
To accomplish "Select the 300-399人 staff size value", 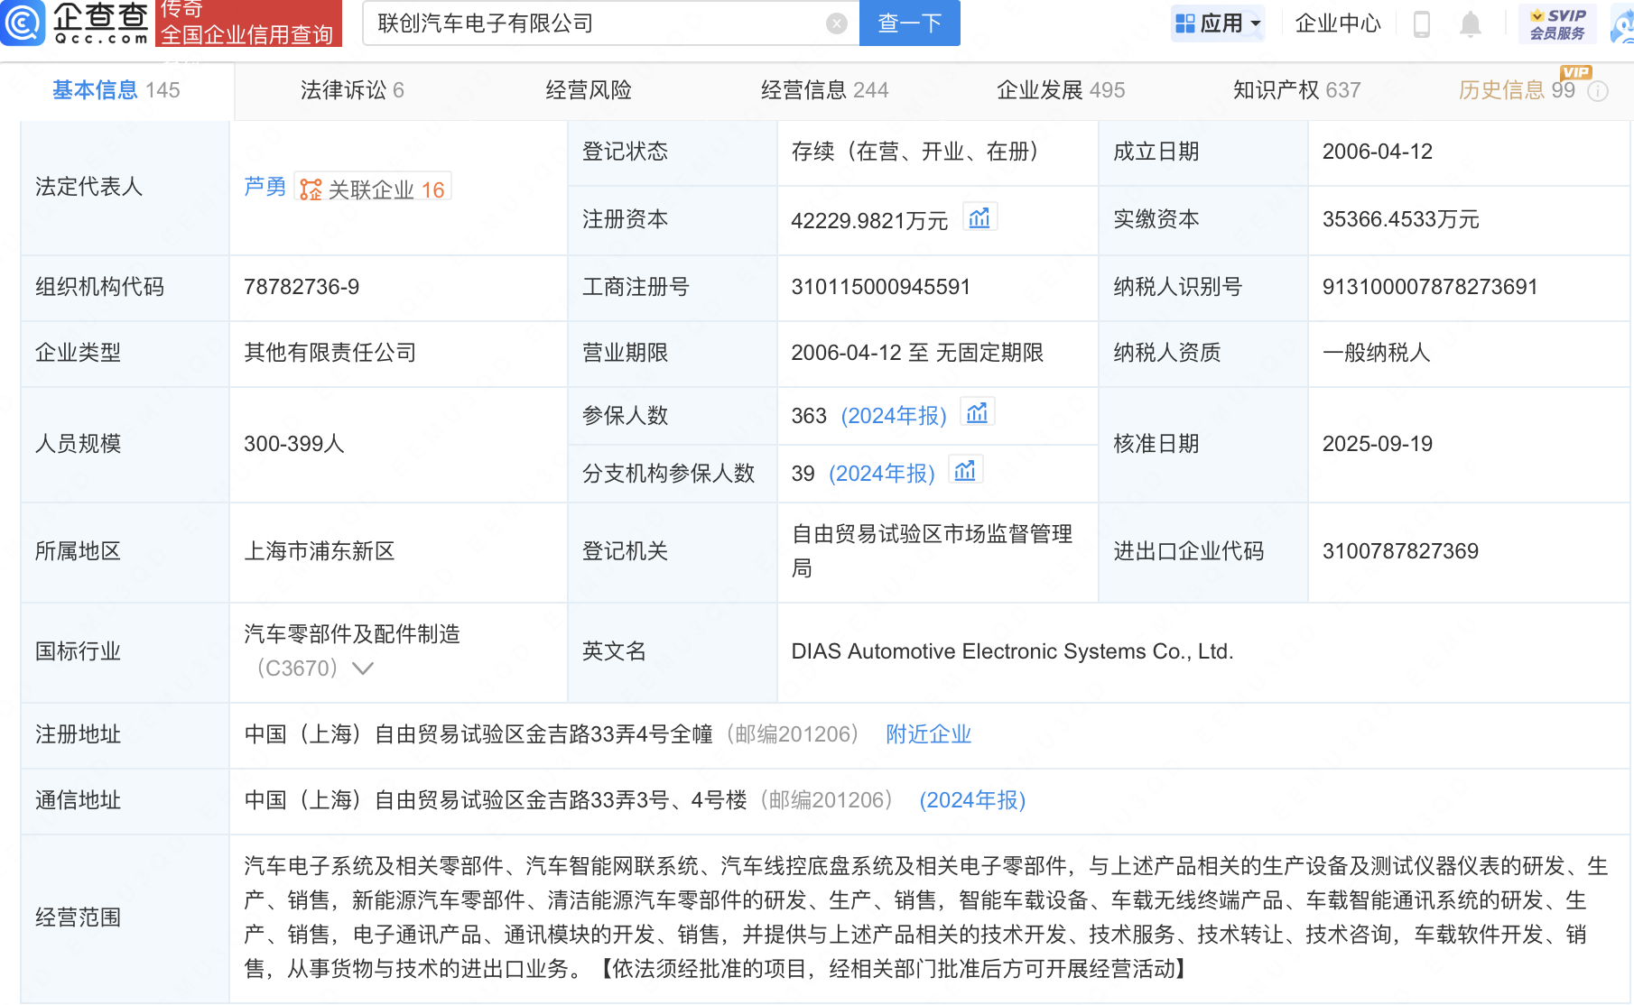I will click(294, 444).
